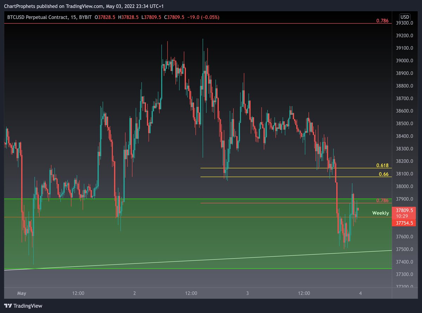Screen dimensions: 422x313
Task: Click the 37900.0 price axis label
Action: point(404,199)
